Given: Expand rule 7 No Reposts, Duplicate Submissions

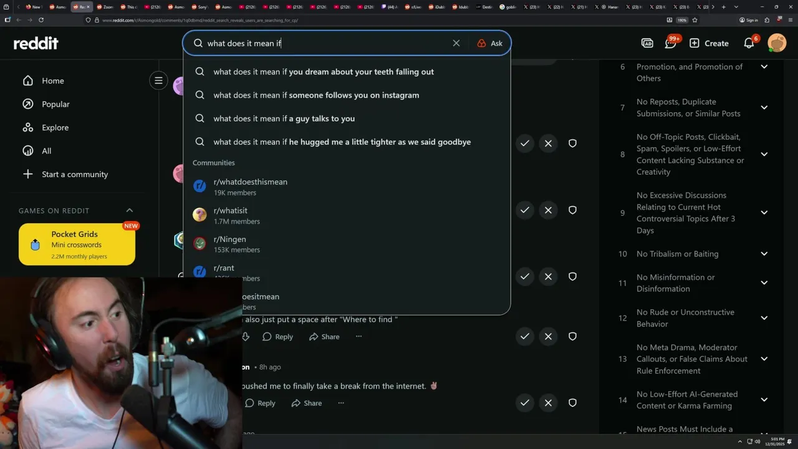Looking at the screenshot, I should (x=764, y=107).
